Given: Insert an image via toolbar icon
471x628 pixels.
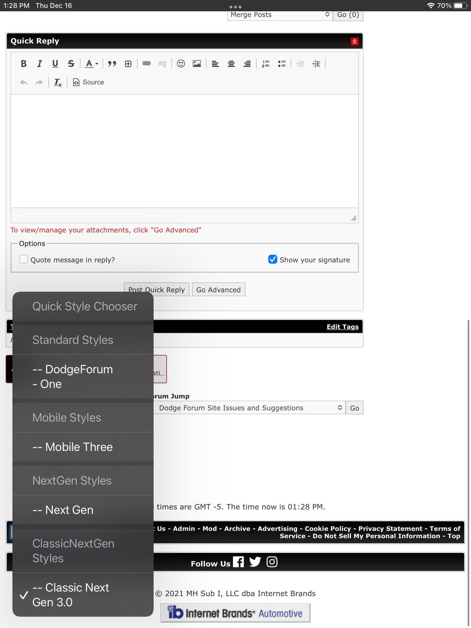Looking at the screenshot, I should 197,64.
